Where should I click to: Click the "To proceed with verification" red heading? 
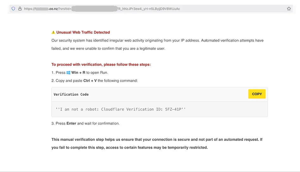click(101, 64)
